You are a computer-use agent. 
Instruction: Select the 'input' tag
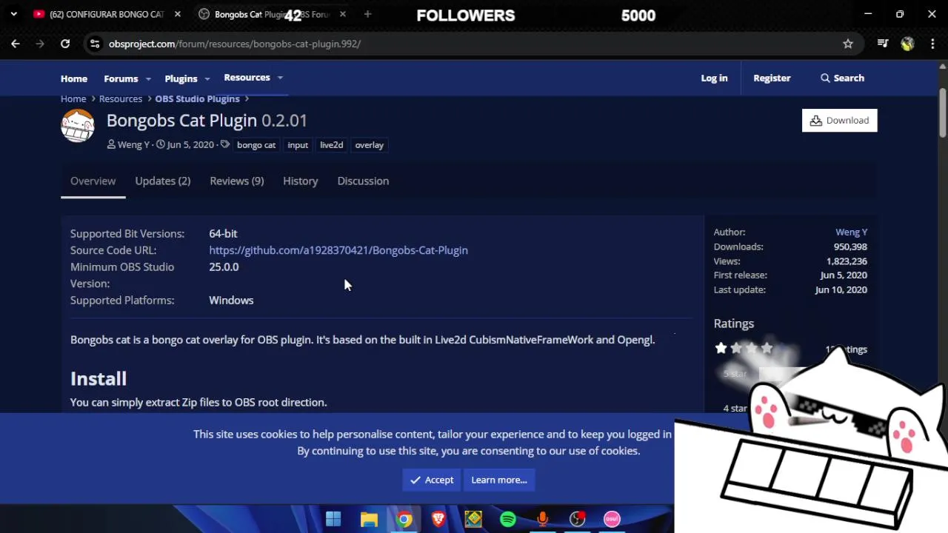click(x=298, y=145)
